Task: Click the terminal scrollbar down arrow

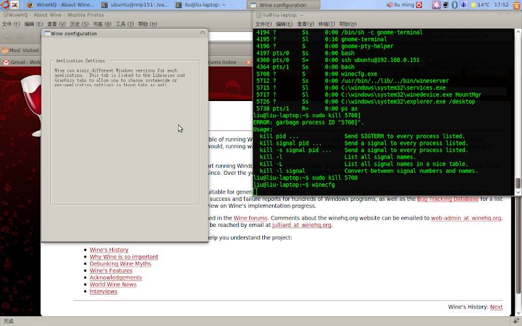Action: [517, 192]
